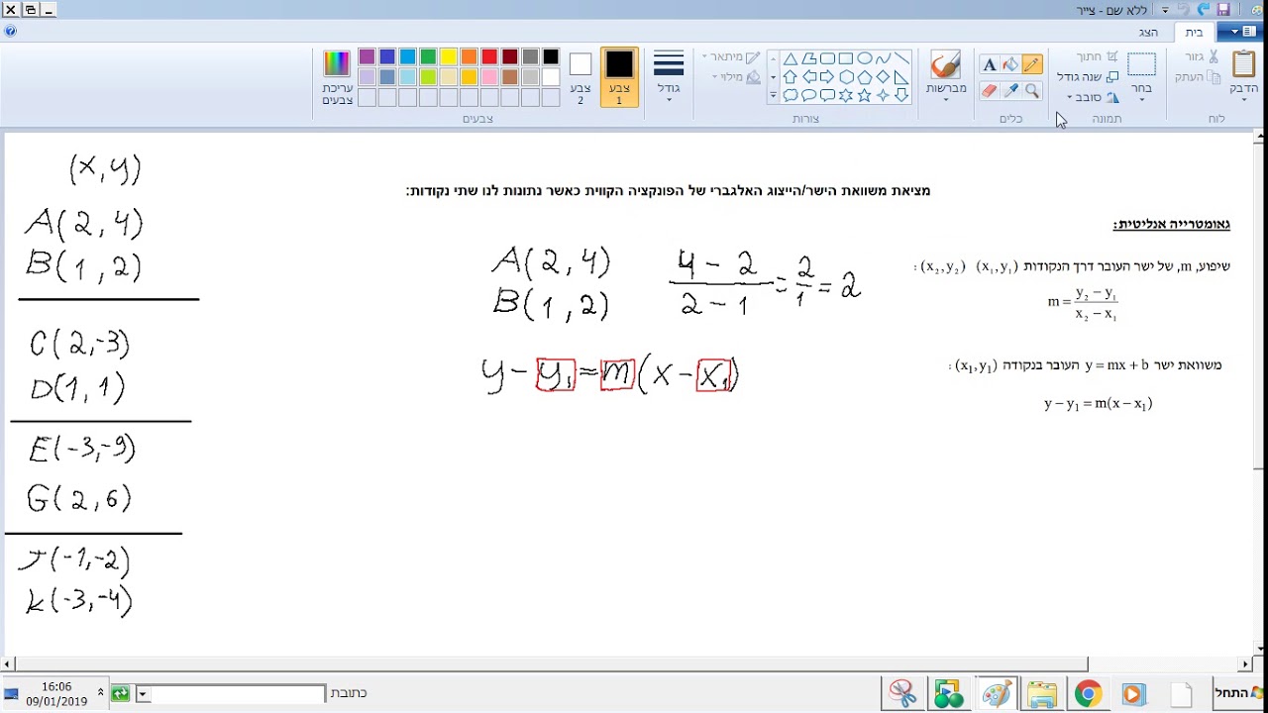Open File Explorer folder in taskbar
Viewport: 1268px width, 713px height.
click(1042, 694)
